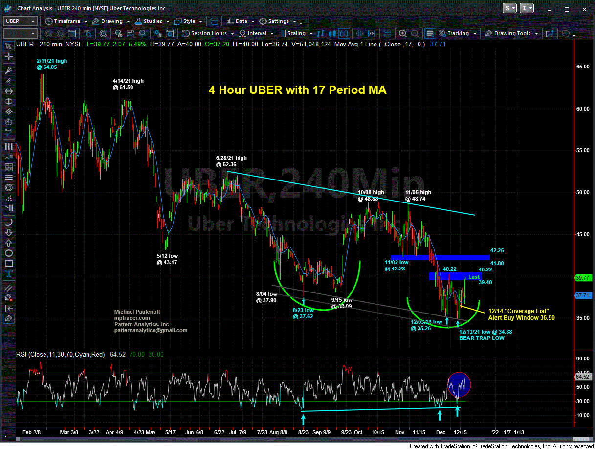This screenshot has height=449, width=595.
Task: Expand the Drawing dropdown menu
Action: (112, 21)
